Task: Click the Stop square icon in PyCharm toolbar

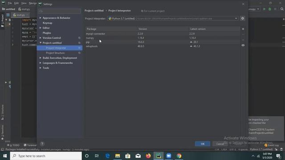Action: point(275,9)
